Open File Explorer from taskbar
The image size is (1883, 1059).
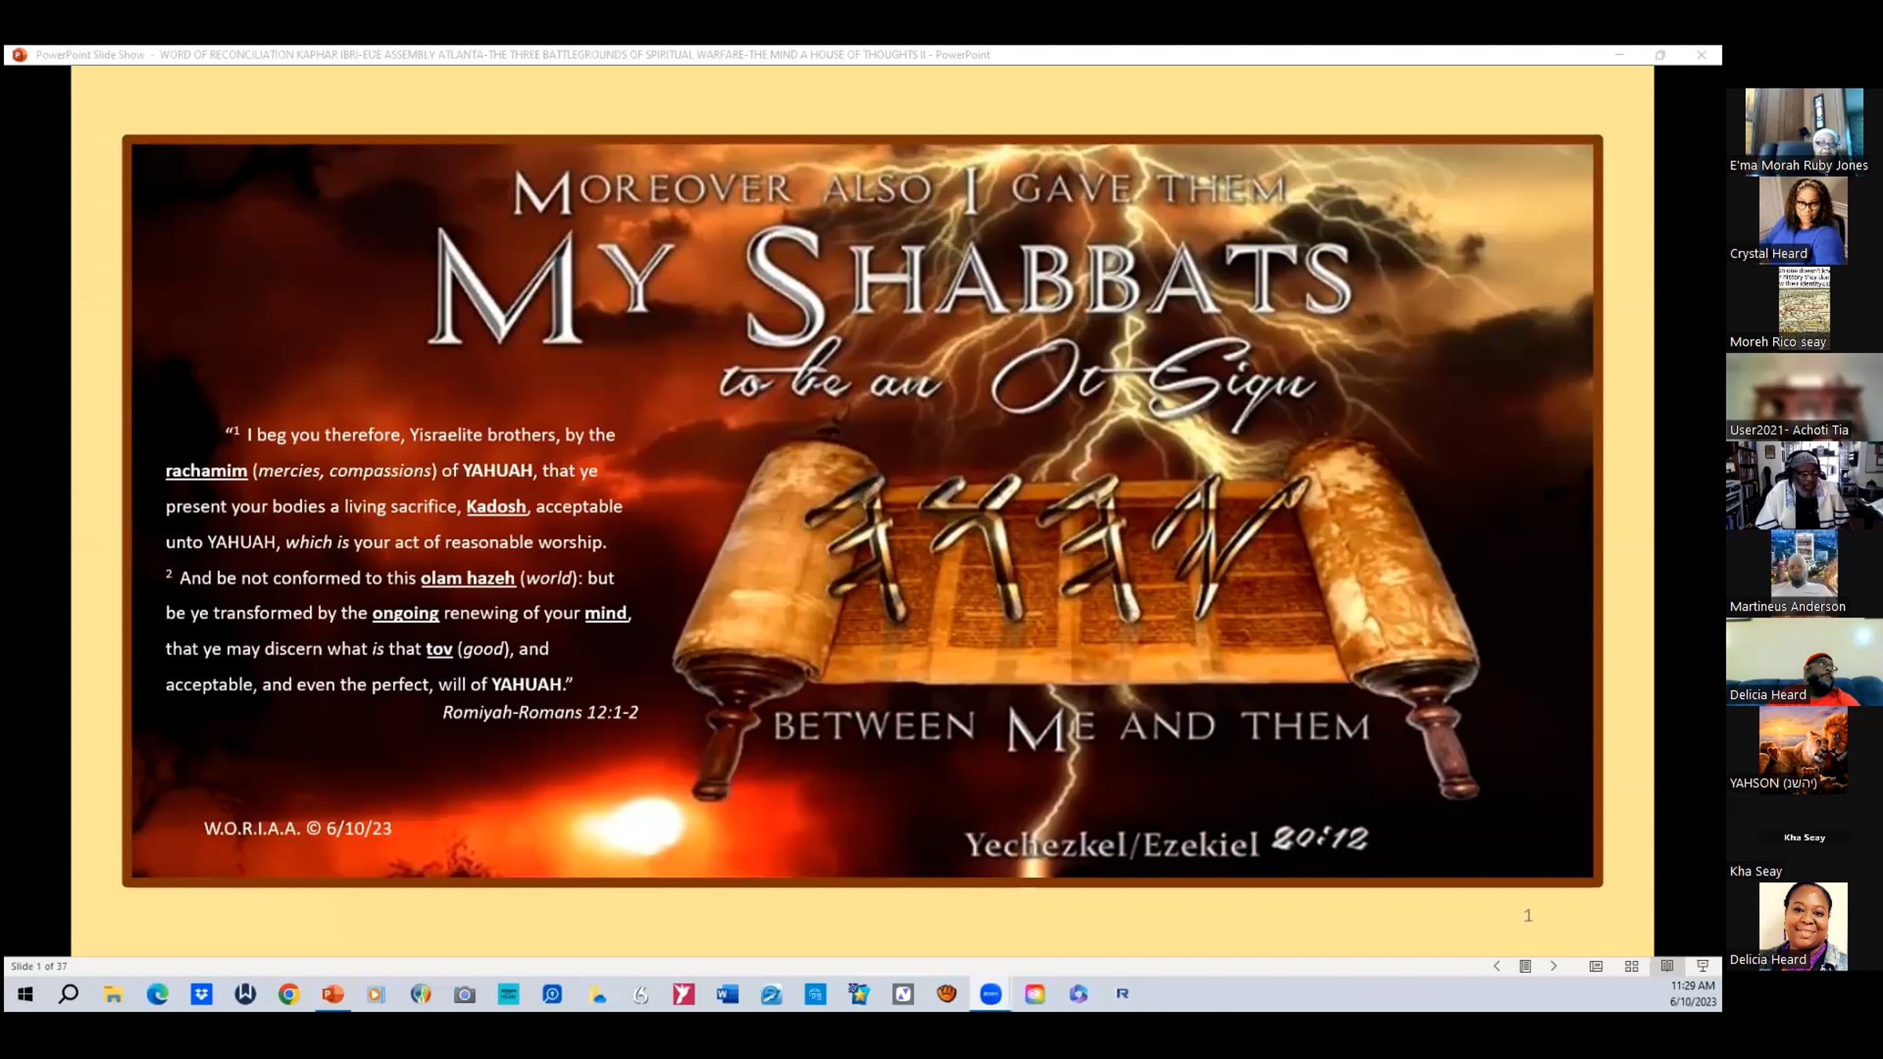(113, 995)
